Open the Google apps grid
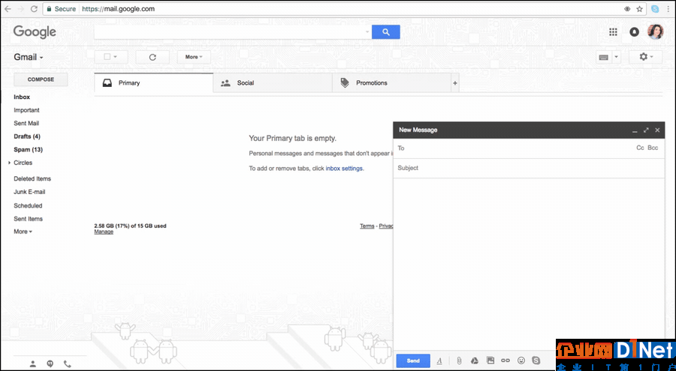 tap(613, 31)
